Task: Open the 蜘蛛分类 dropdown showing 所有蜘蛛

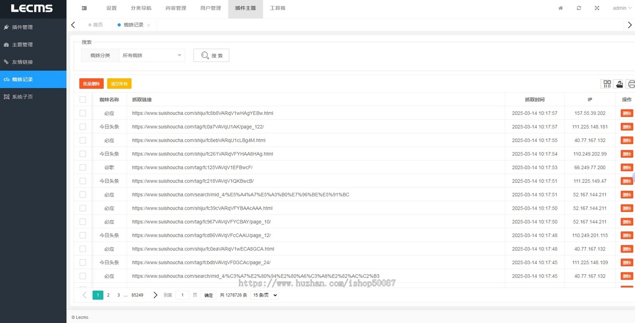Action: click(x=152, y=55)
